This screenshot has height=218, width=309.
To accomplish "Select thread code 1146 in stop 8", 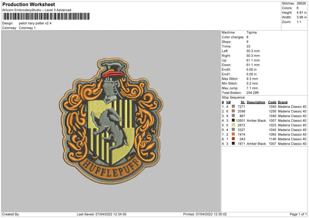I will click(272, 139).
